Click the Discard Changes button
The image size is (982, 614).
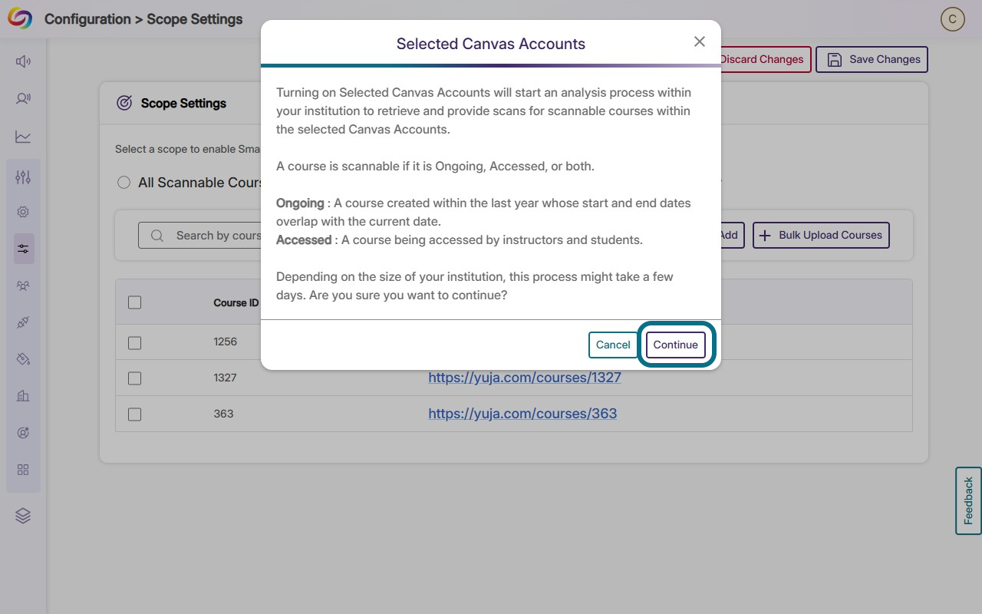point(762,59)
